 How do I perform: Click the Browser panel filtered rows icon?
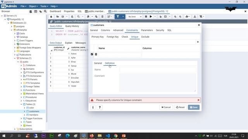pyautogui.click(x=40, y=11)
